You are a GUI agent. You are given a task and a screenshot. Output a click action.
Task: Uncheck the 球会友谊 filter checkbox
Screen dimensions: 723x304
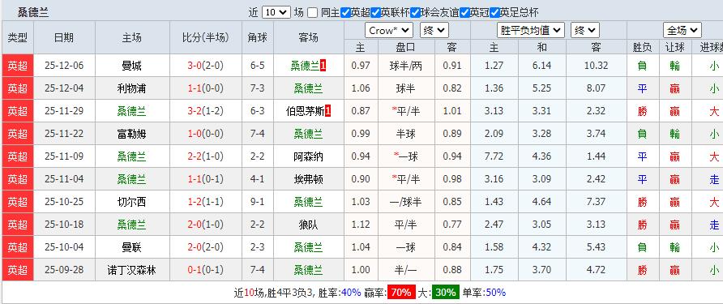tap(415, 12)
